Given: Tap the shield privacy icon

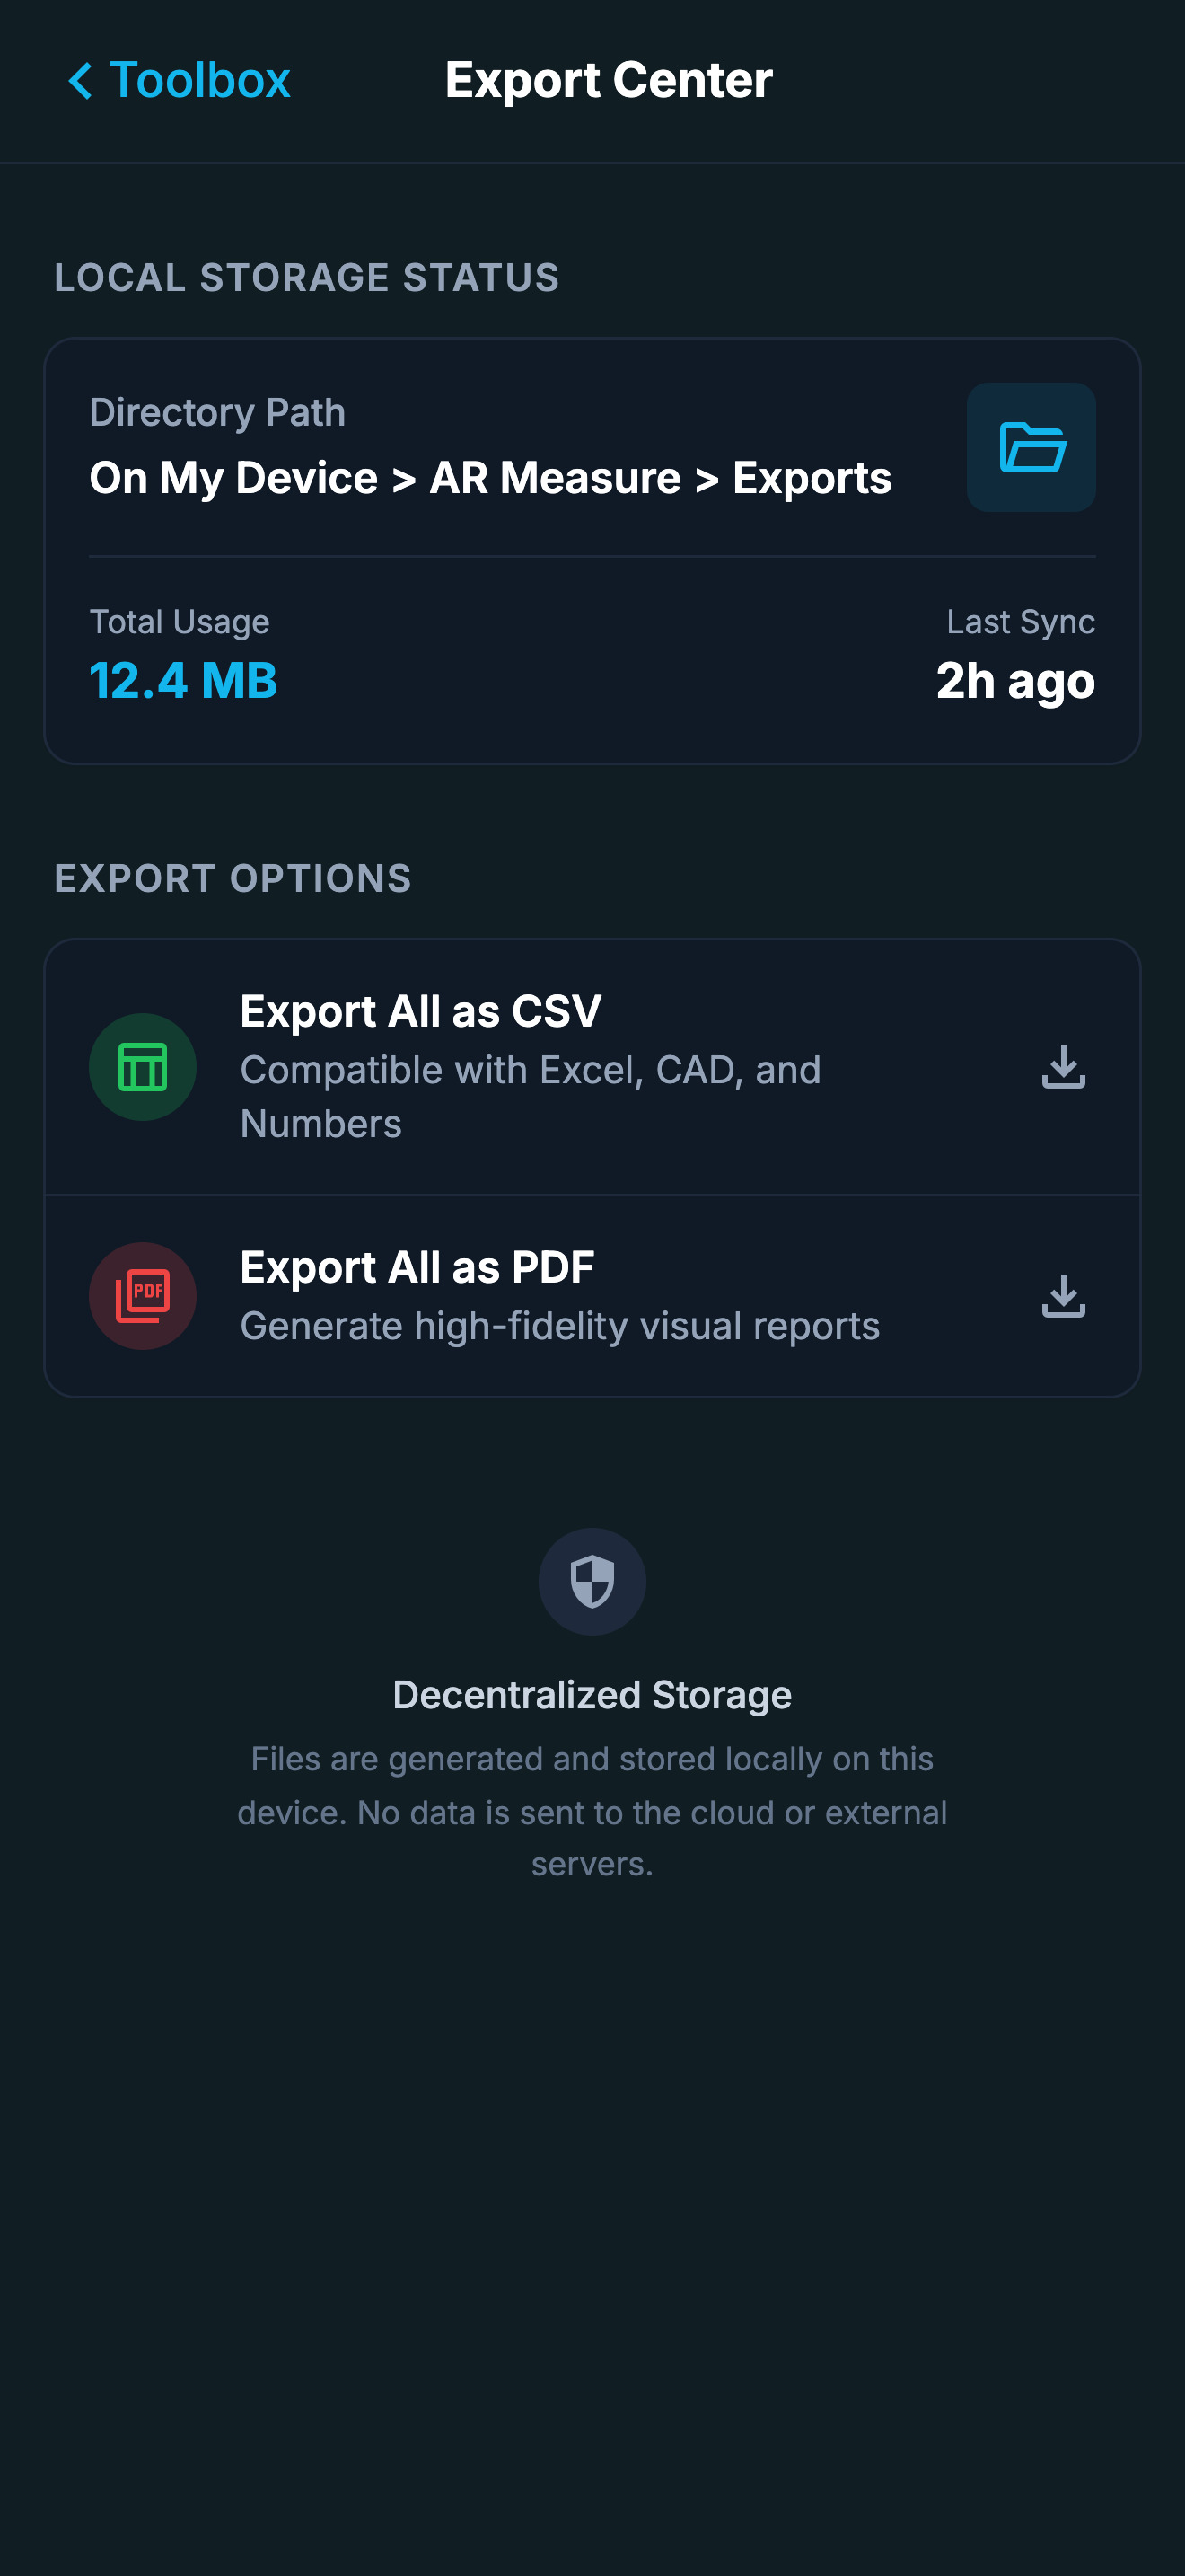Looking at the screenshot, I should click(x=592, y=1582).
